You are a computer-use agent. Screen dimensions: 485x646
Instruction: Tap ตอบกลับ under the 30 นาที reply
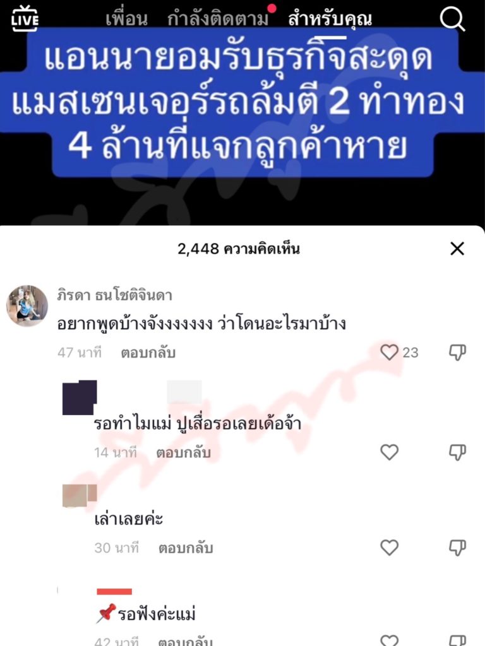(186, 548)
